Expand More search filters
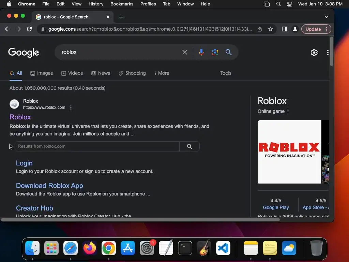The width and height of the screenshot is (349, 262). (x=162, y=73)
